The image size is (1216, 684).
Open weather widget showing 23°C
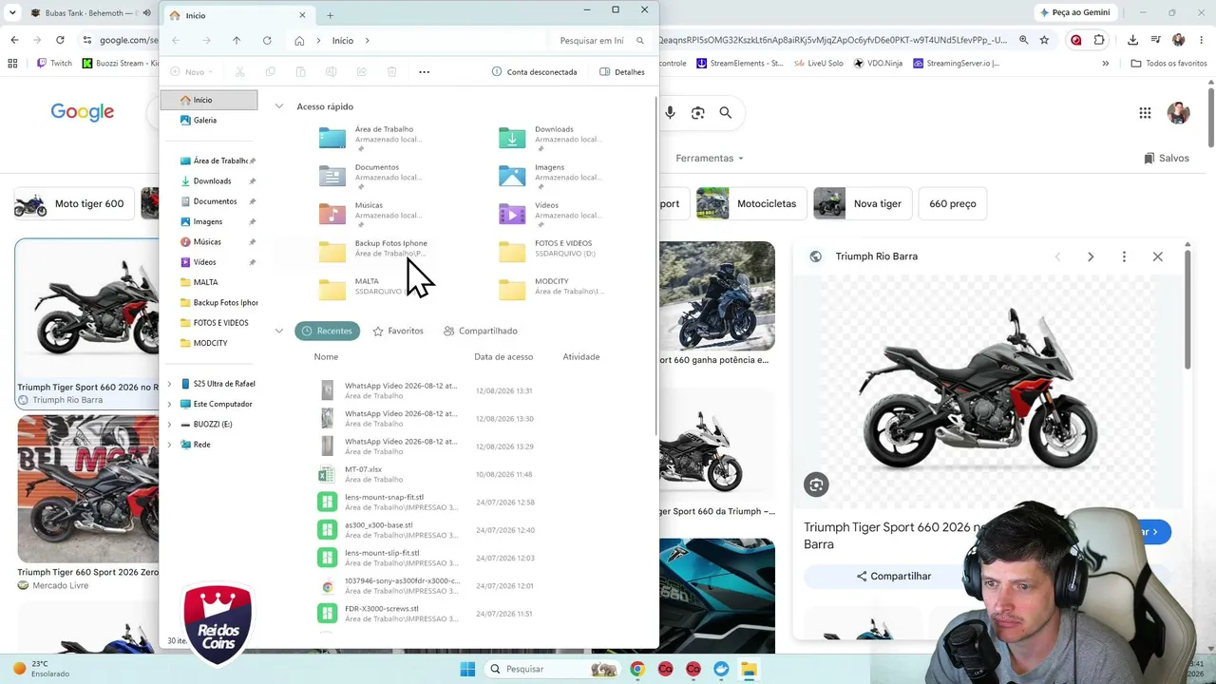point(43,669)
